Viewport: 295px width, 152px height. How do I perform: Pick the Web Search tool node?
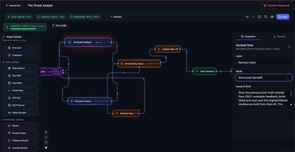[20, 68]
